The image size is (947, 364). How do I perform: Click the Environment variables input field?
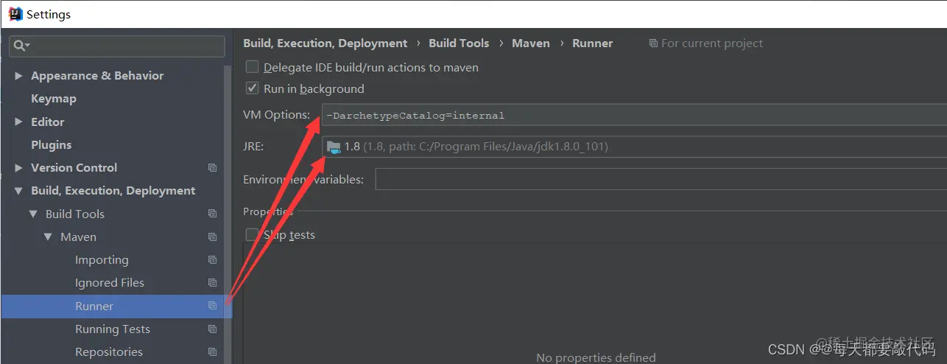point(661,179)
